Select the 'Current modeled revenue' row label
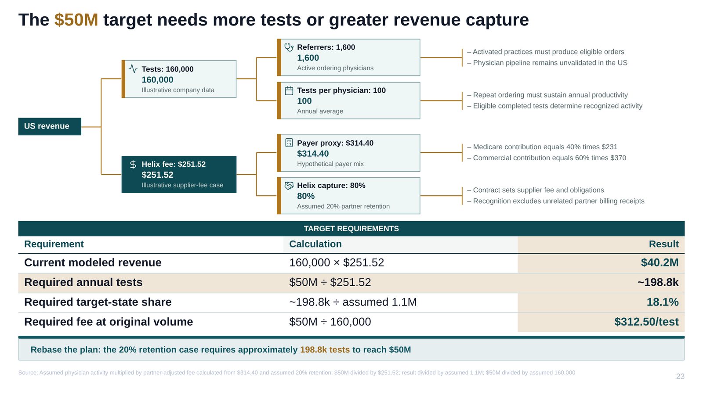This screenshot has height=395, width=703. pos(93,262)
